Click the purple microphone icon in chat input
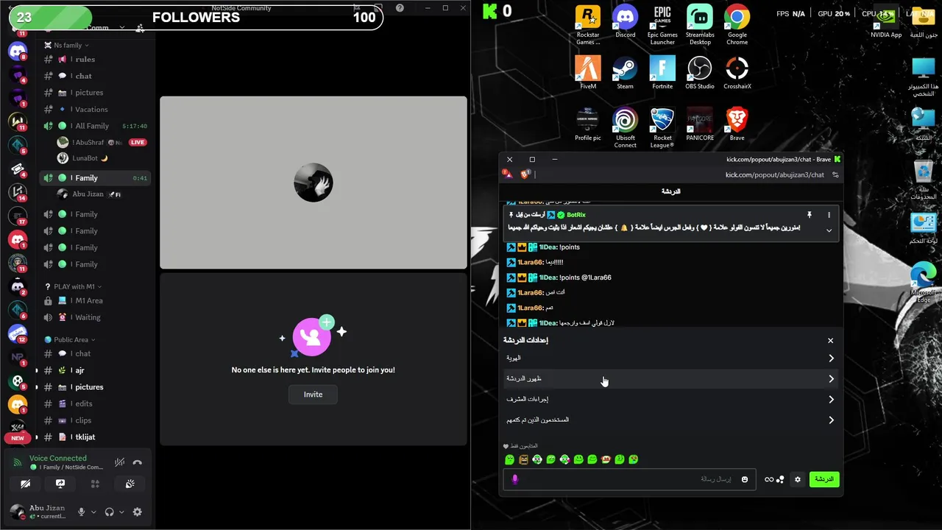The image size is (942, 530). [x=514, y=479]
